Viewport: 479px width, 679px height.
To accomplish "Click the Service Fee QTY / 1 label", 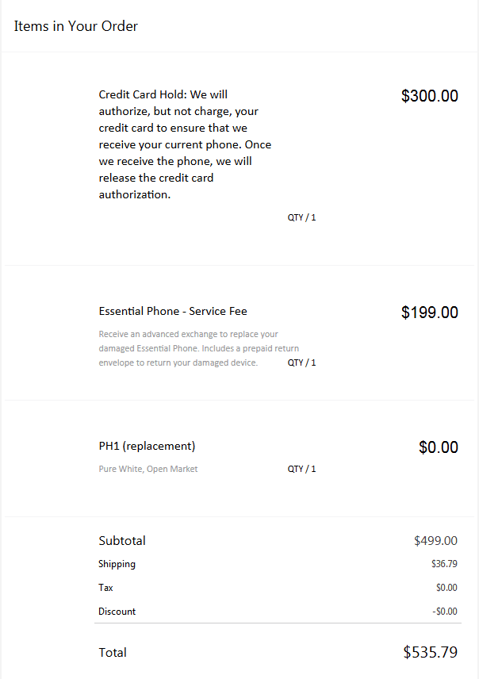I will point(302,363).
